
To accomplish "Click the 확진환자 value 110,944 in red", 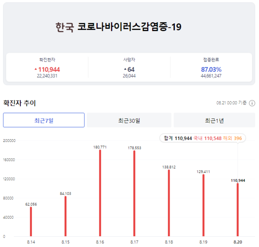I will [x=49, y=69].
